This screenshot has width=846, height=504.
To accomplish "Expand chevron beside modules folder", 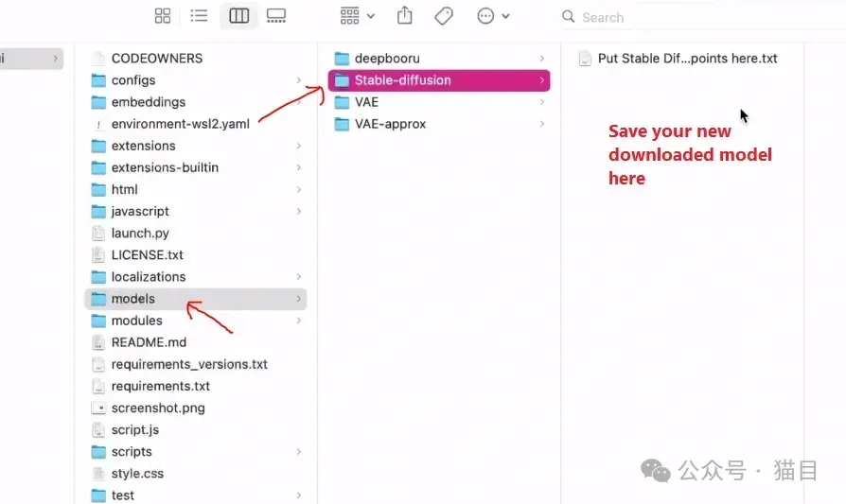I will (298, 321).
